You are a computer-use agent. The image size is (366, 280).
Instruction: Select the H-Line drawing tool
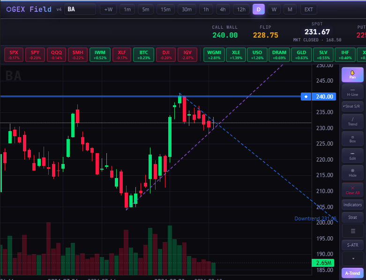coord(352,92)
